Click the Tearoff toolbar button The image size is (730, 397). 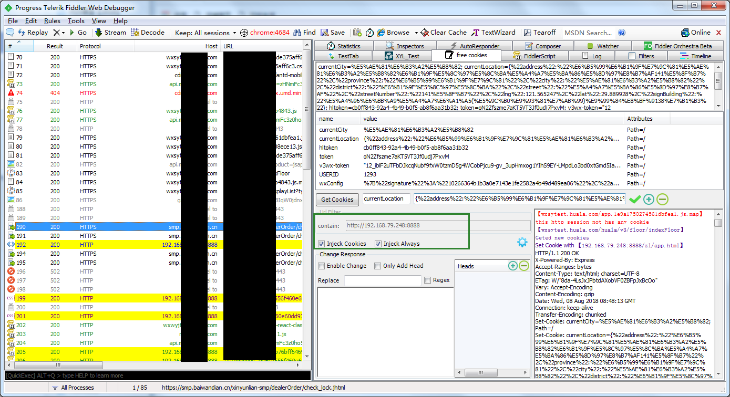(x=539, y=33)
